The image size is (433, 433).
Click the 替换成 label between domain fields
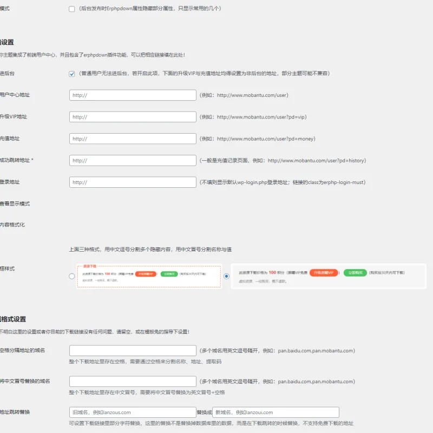(204, 412)
